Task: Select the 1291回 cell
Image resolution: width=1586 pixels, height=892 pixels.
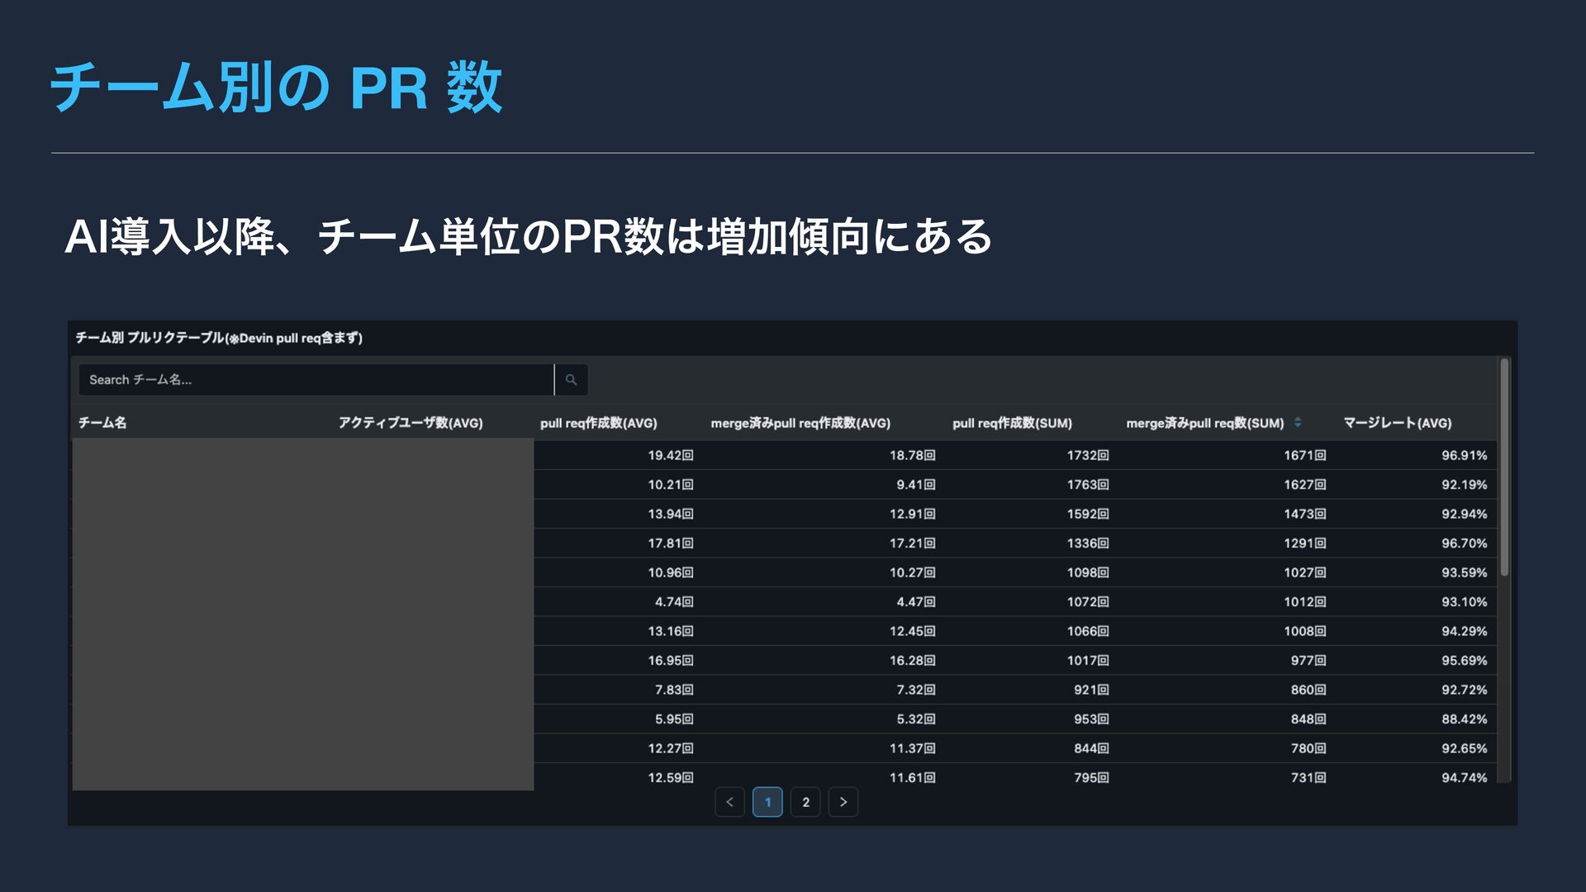Action: click(1305, 543)
